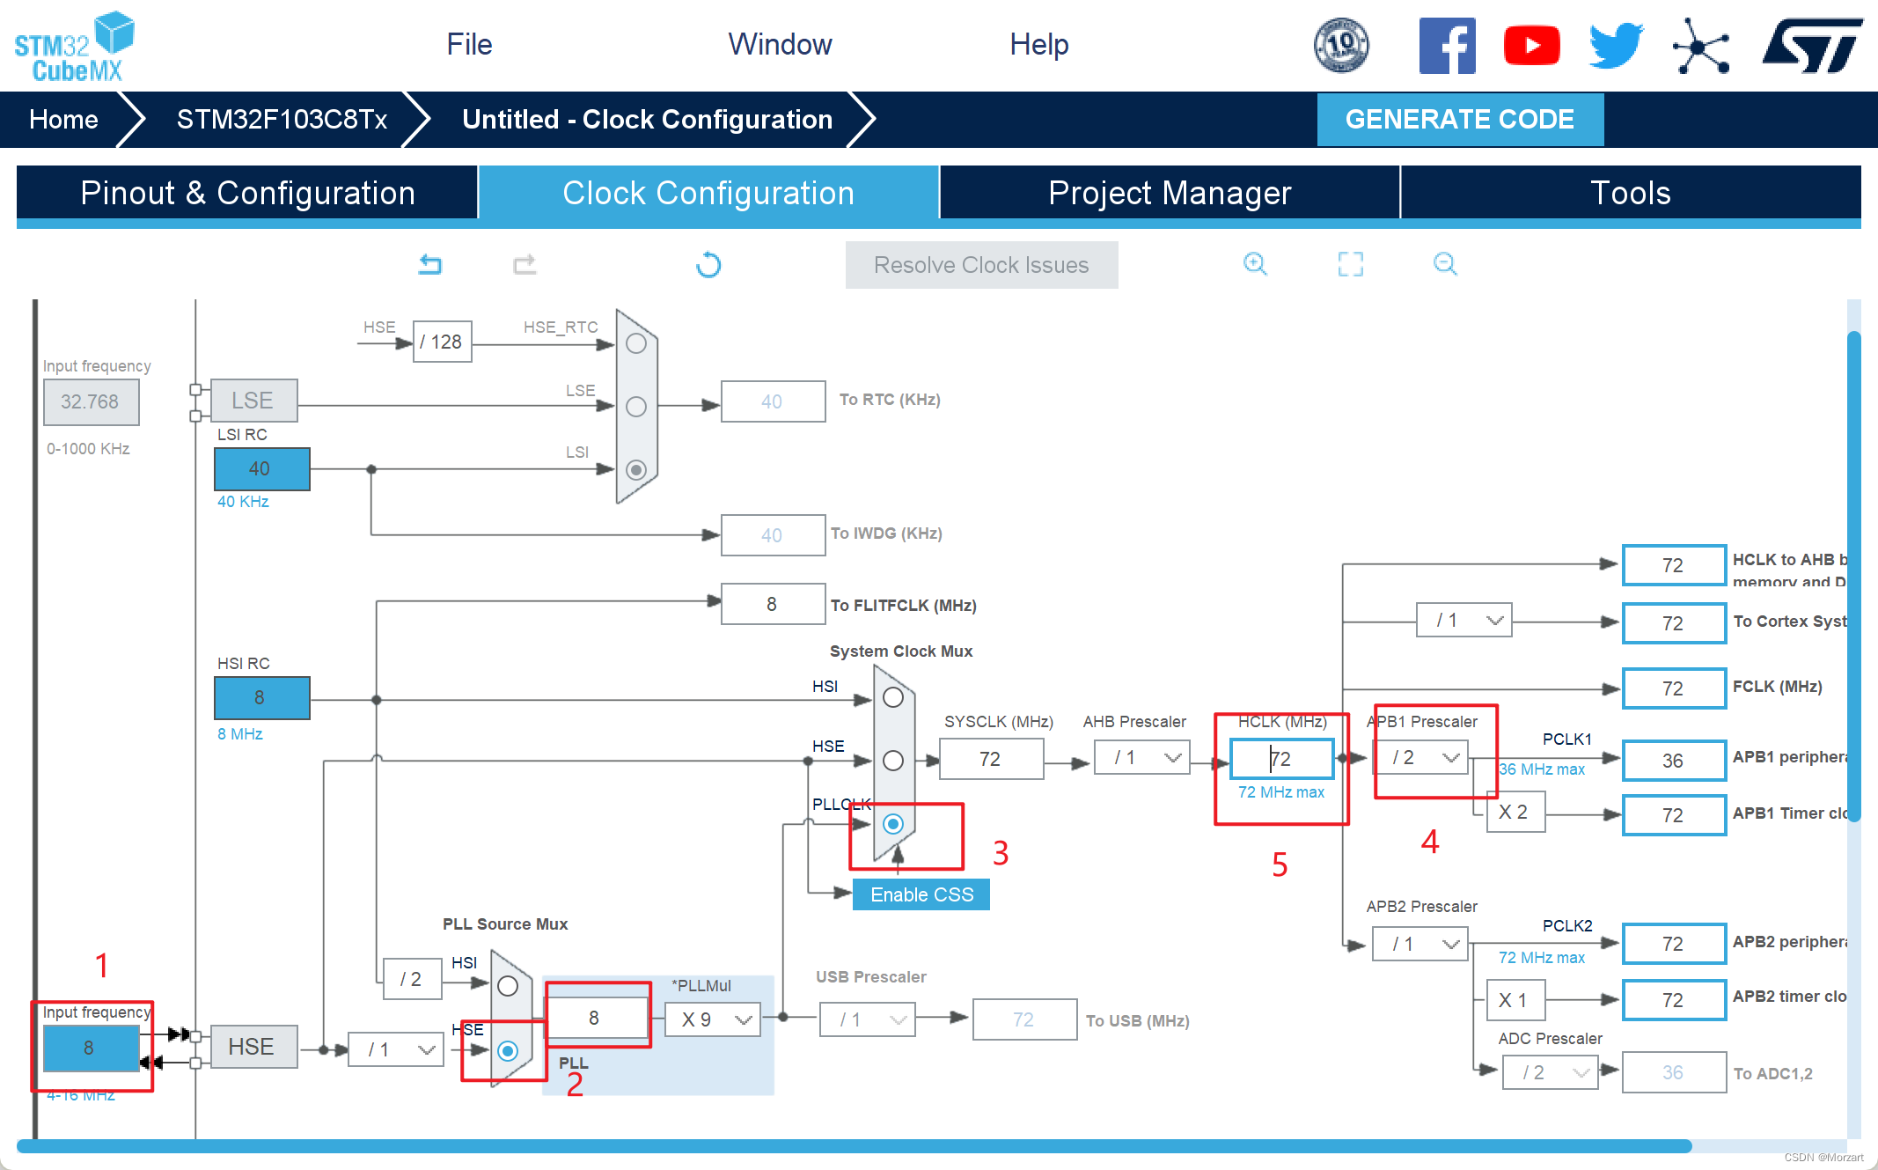Select HSE in System Clock Mux
1878x1170 pixels.
coord(893,761)
